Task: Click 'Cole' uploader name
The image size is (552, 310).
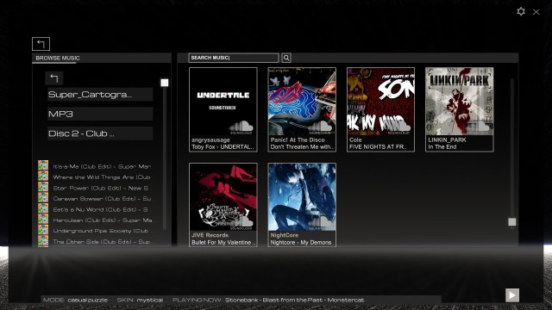Action: [x=355, y=140]
